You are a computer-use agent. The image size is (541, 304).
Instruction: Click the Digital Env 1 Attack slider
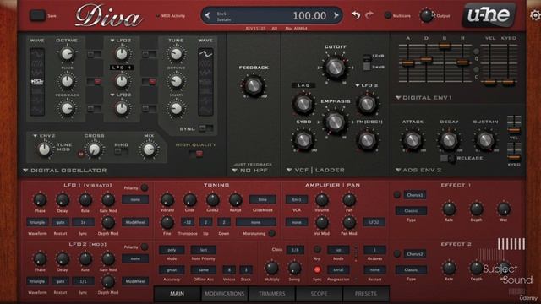407,62
